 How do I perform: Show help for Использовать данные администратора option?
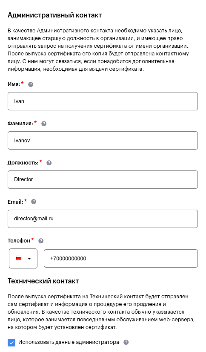126,342
